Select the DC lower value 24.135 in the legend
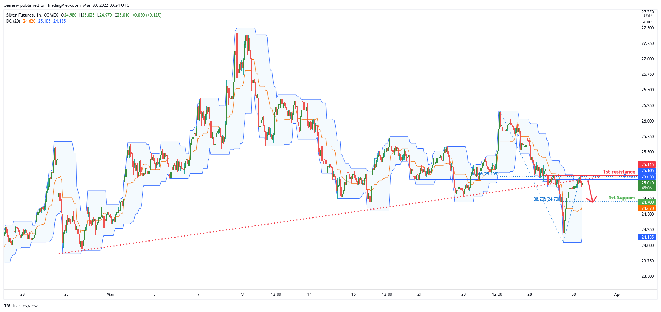Image resolution: width=661 pixels, height=312 pixels. pyautogui.click(x=59, y=21)
